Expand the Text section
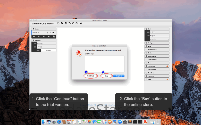Screen dimensions: 201x125 157,63
